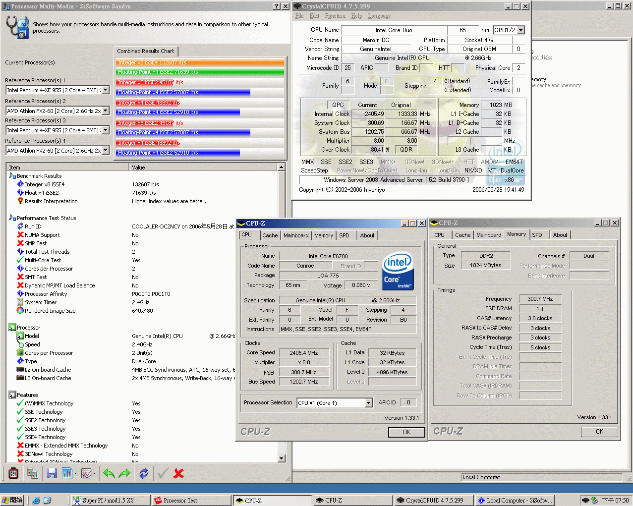Click the Intel Core inside logo in CPU-Z
This screenshot has width=633, height=506.
point(398,271)
